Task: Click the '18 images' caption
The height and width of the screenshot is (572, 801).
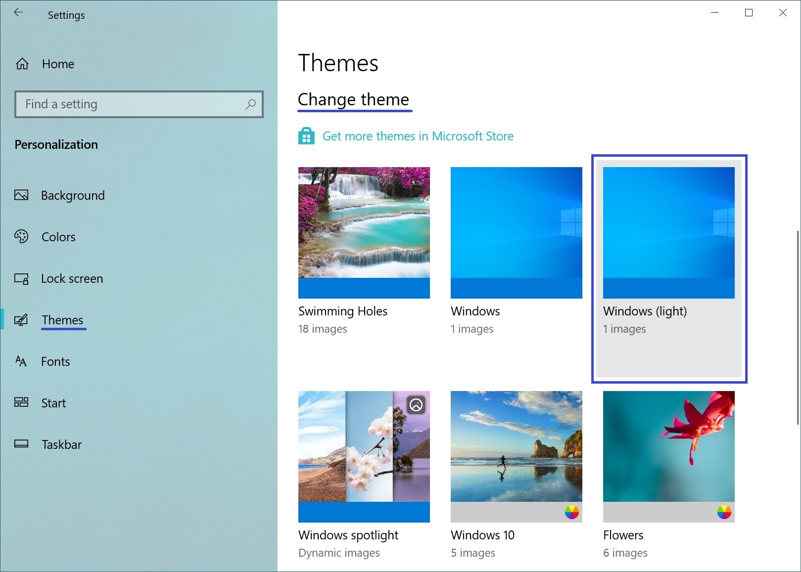Action: click(x=323, y=329)
